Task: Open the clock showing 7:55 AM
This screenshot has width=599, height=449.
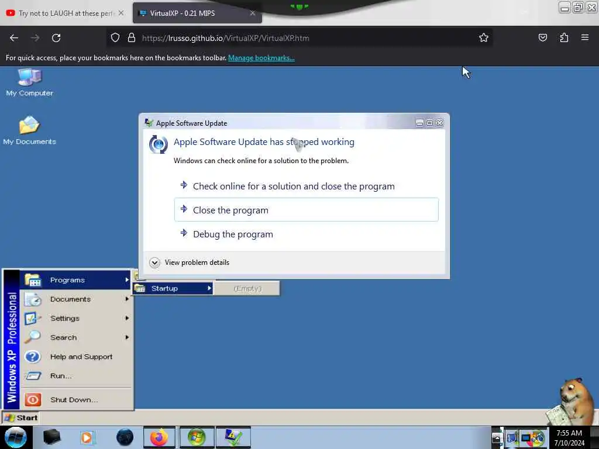Action: click(x=569, y=437)
